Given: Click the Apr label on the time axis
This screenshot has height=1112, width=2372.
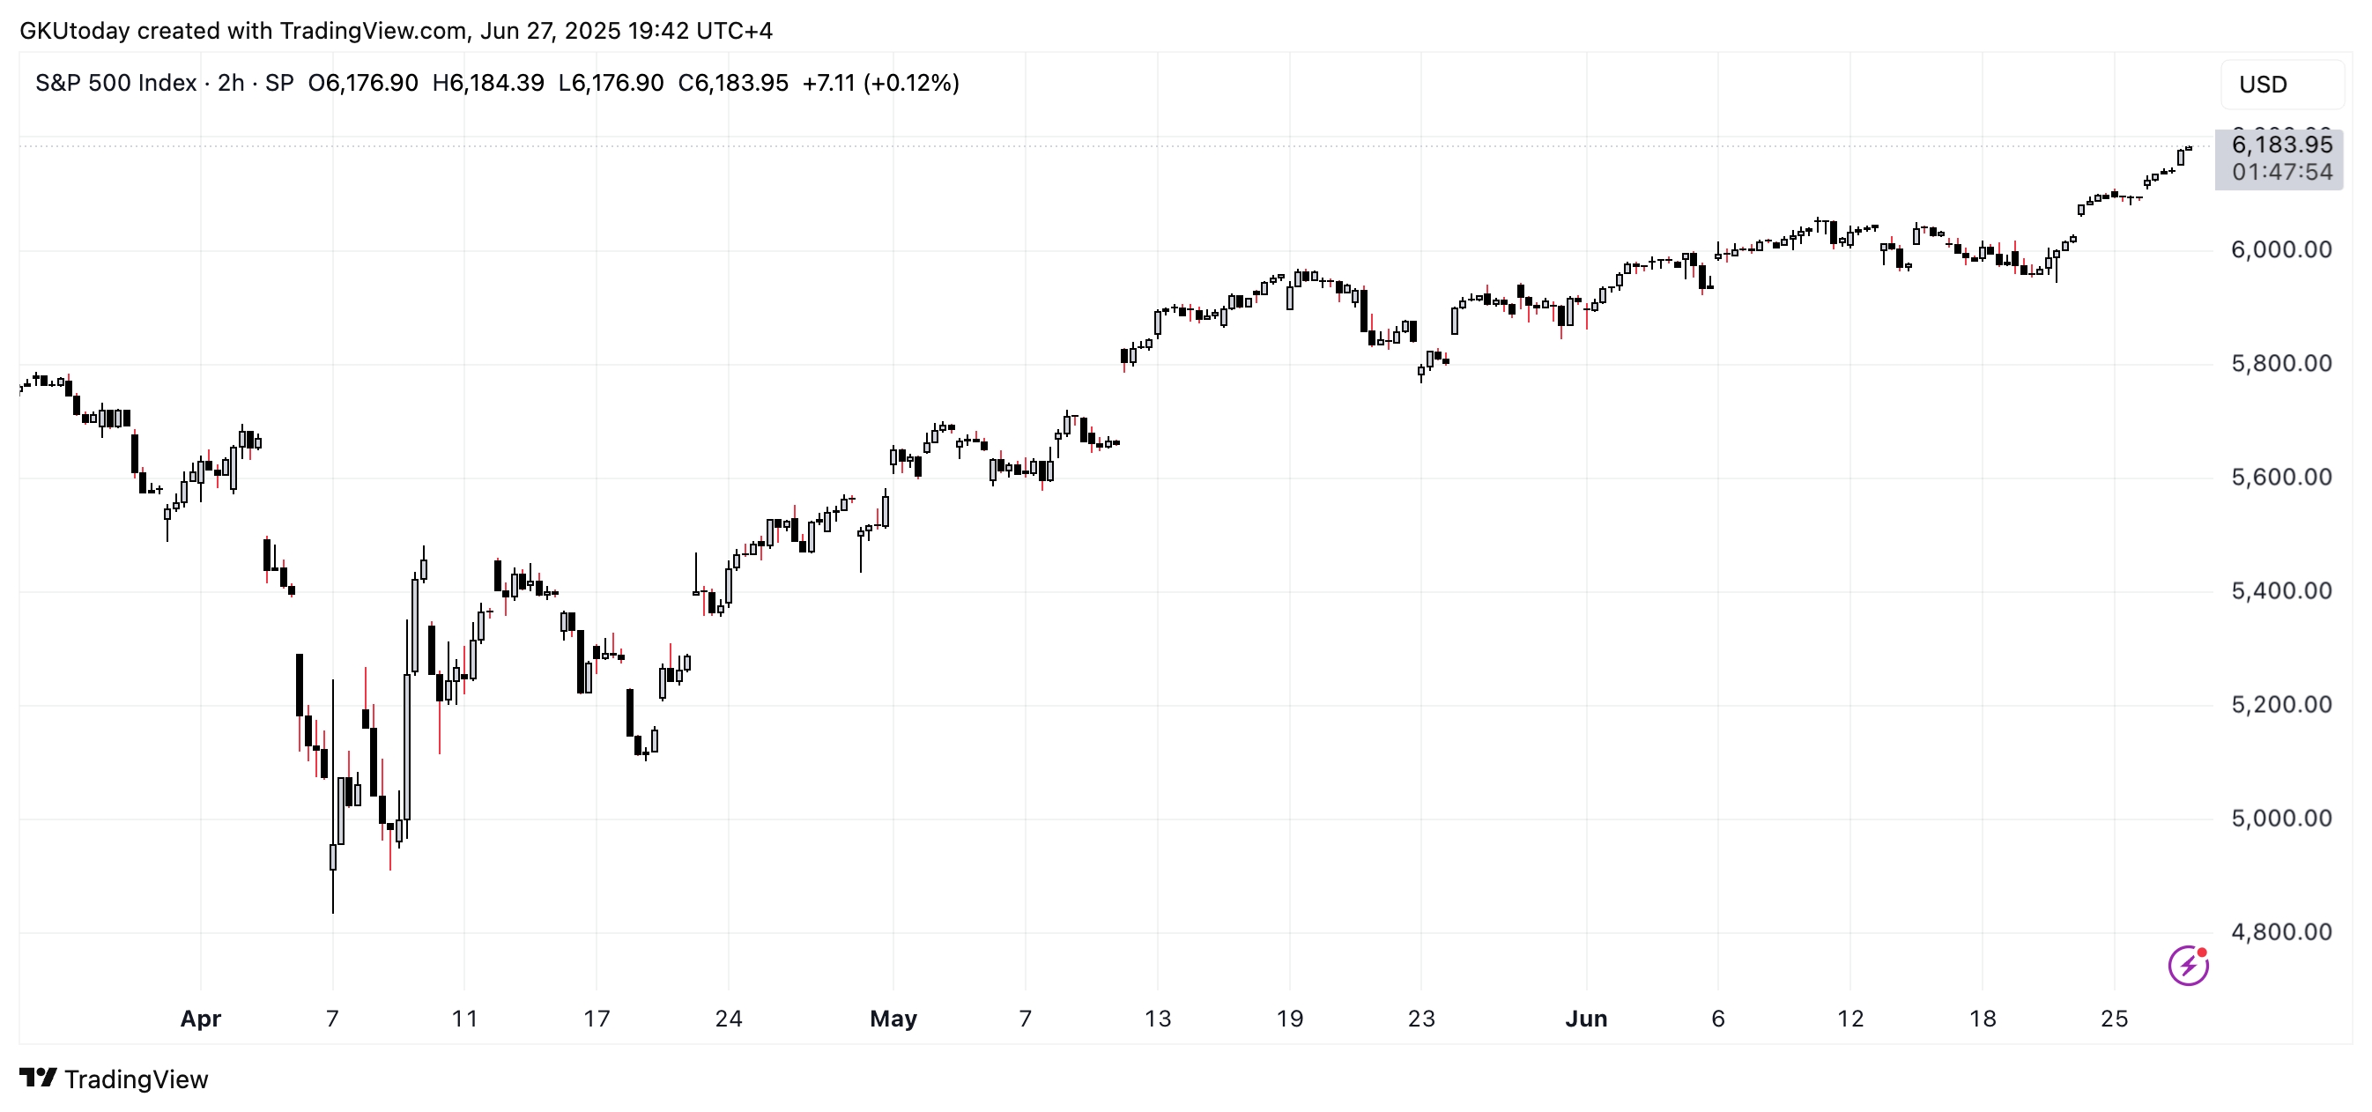Looking at the screenshot, I should tap(201, 1018).
